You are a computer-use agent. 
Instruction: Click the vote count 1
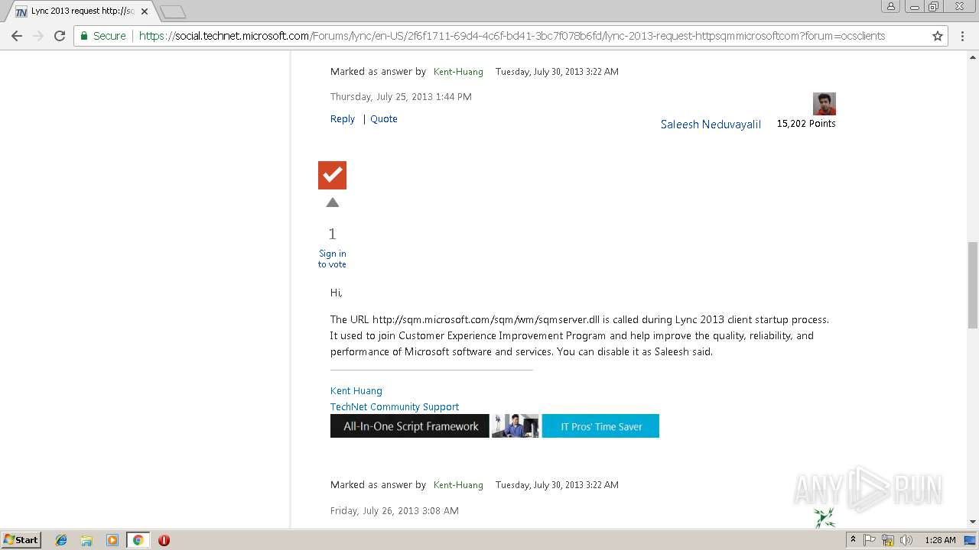coord(332,234)
